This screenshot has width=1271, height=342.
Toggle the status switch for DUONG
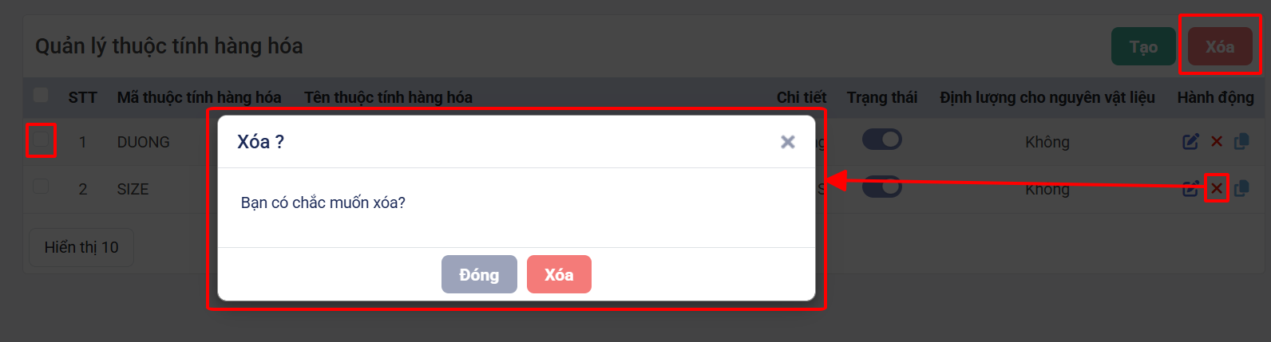point(882,140)
